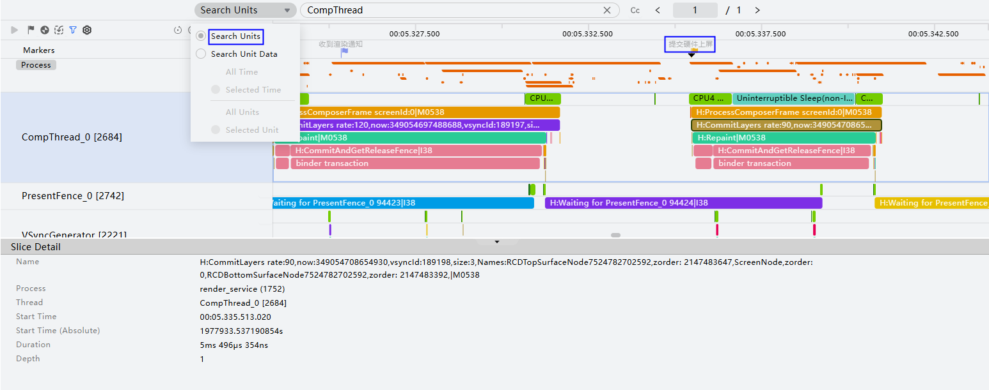Select the Search Unit Data radio option
Image resolution: width=989 pixels, height=390 pixels.
point(201,54)
